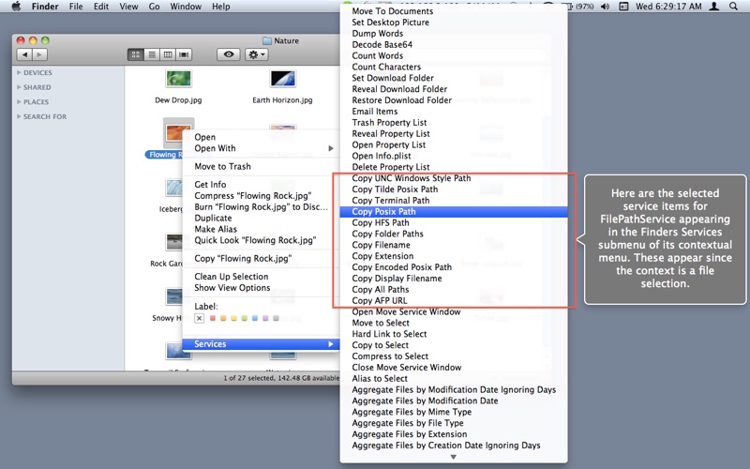Choose Open from the context menu
This screenshot has width=750, height=469.
(261, 137)
